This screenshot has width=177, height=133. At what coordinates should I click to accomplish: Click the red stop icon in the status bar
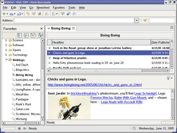tap(19, 128)
